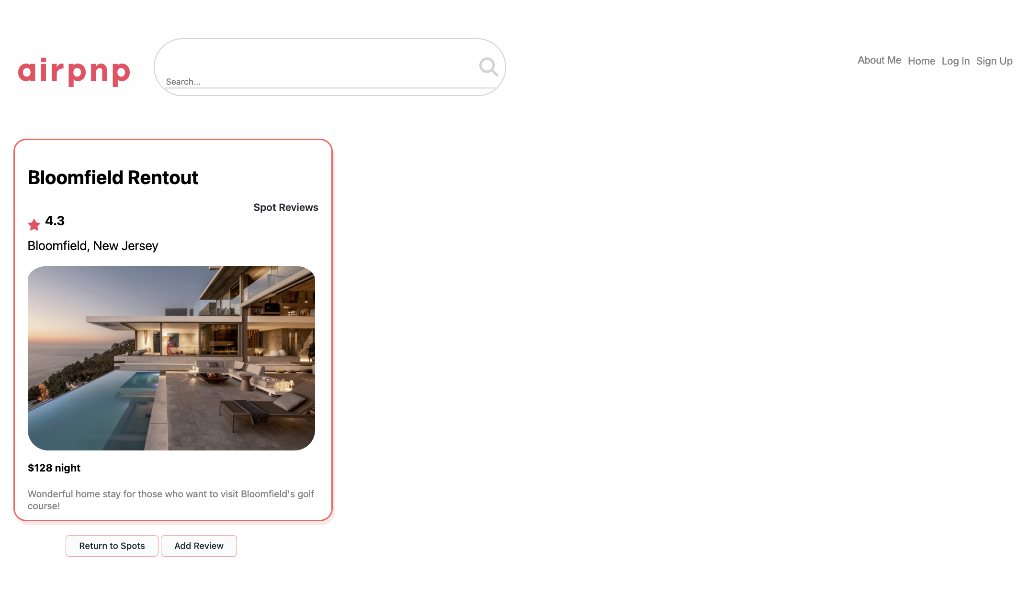The width and height of the screenshot is (1017, 592).
Task: Open the Log In link
Action: pyautogui.click(x=955, y=61)
